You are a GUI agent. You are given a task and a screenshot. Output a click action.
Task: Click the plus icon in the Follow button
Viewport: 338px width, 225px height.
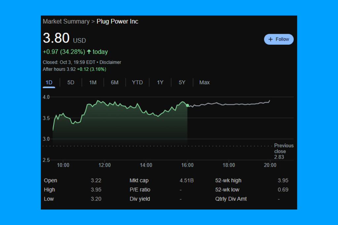pyautogui.click(x=271, y=39)
